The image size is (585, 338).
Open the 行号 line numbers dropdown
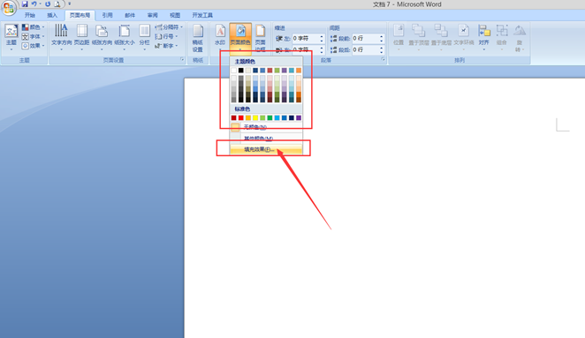click(x=166, y=36)
